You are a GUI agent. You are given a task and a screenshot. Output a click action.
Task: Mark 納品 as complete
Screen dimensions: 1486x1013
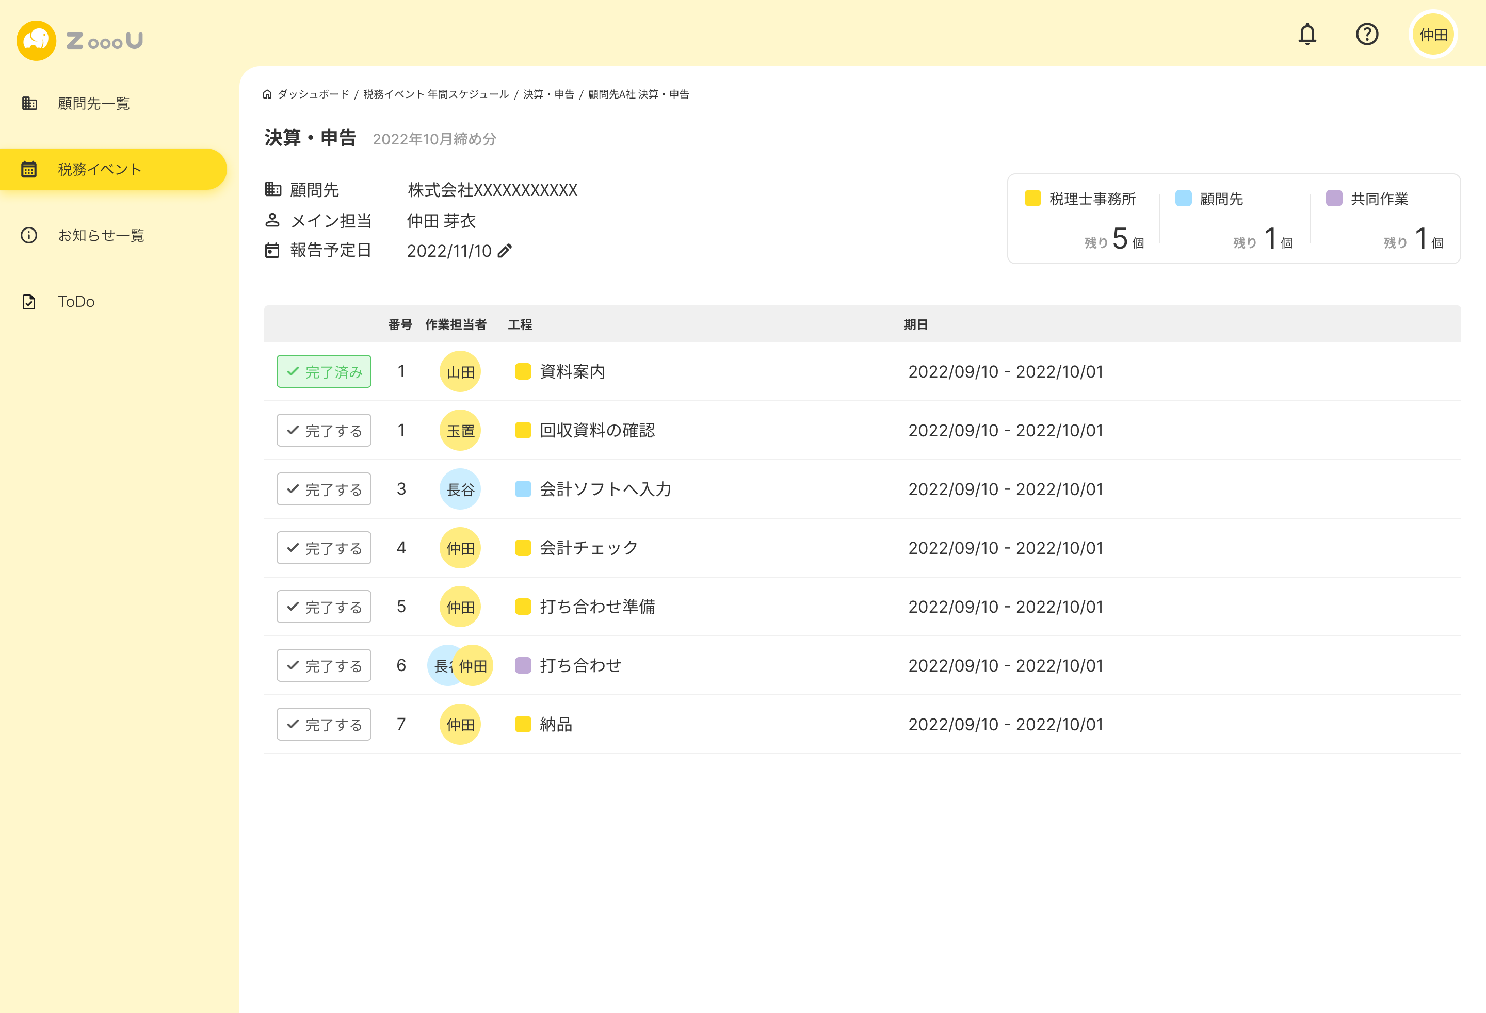click(324, 724)
